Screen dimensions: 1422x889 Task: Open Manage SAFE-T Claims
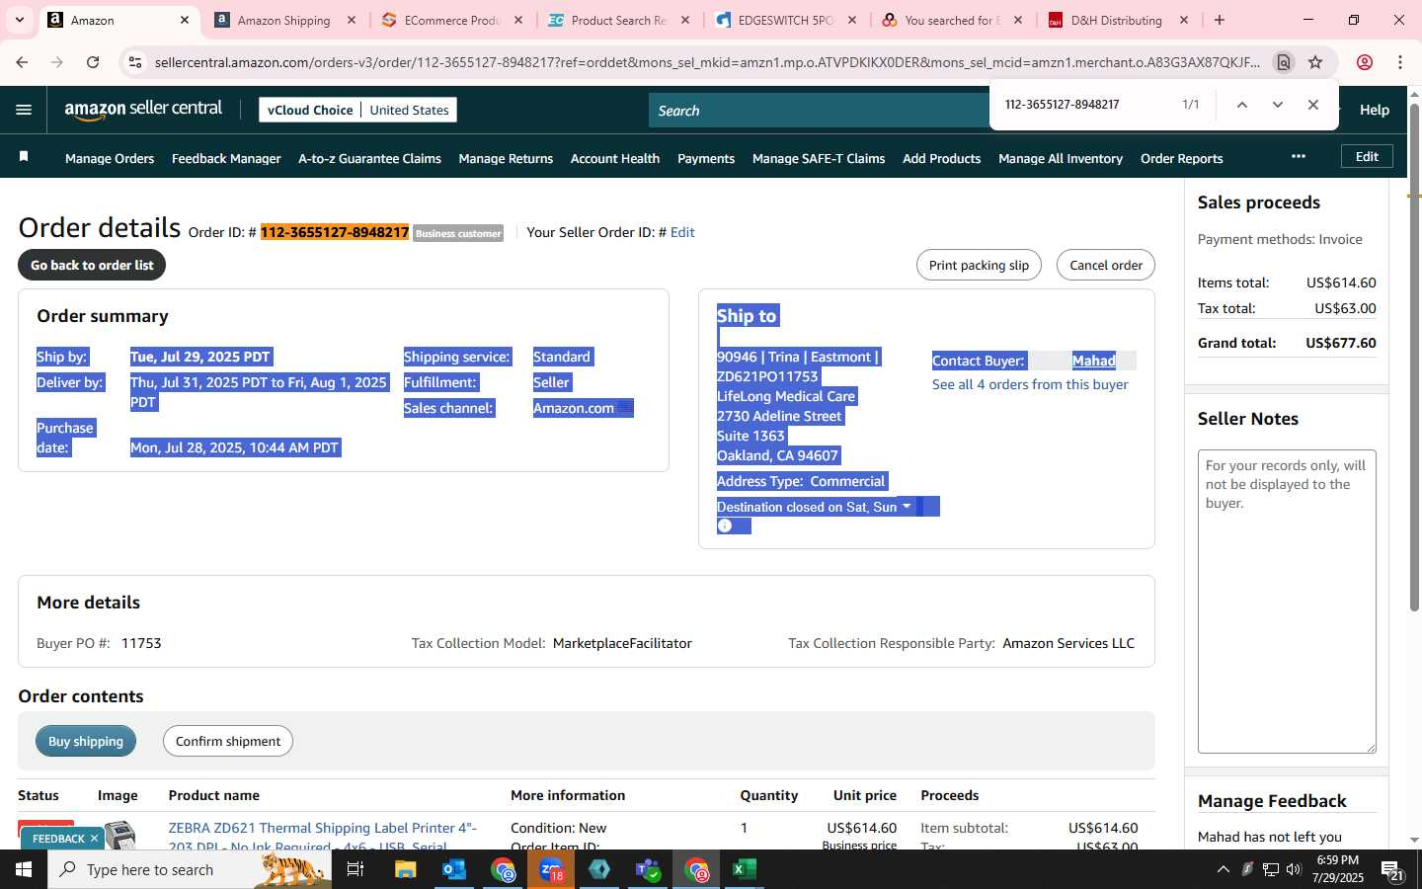pos(819,158)
